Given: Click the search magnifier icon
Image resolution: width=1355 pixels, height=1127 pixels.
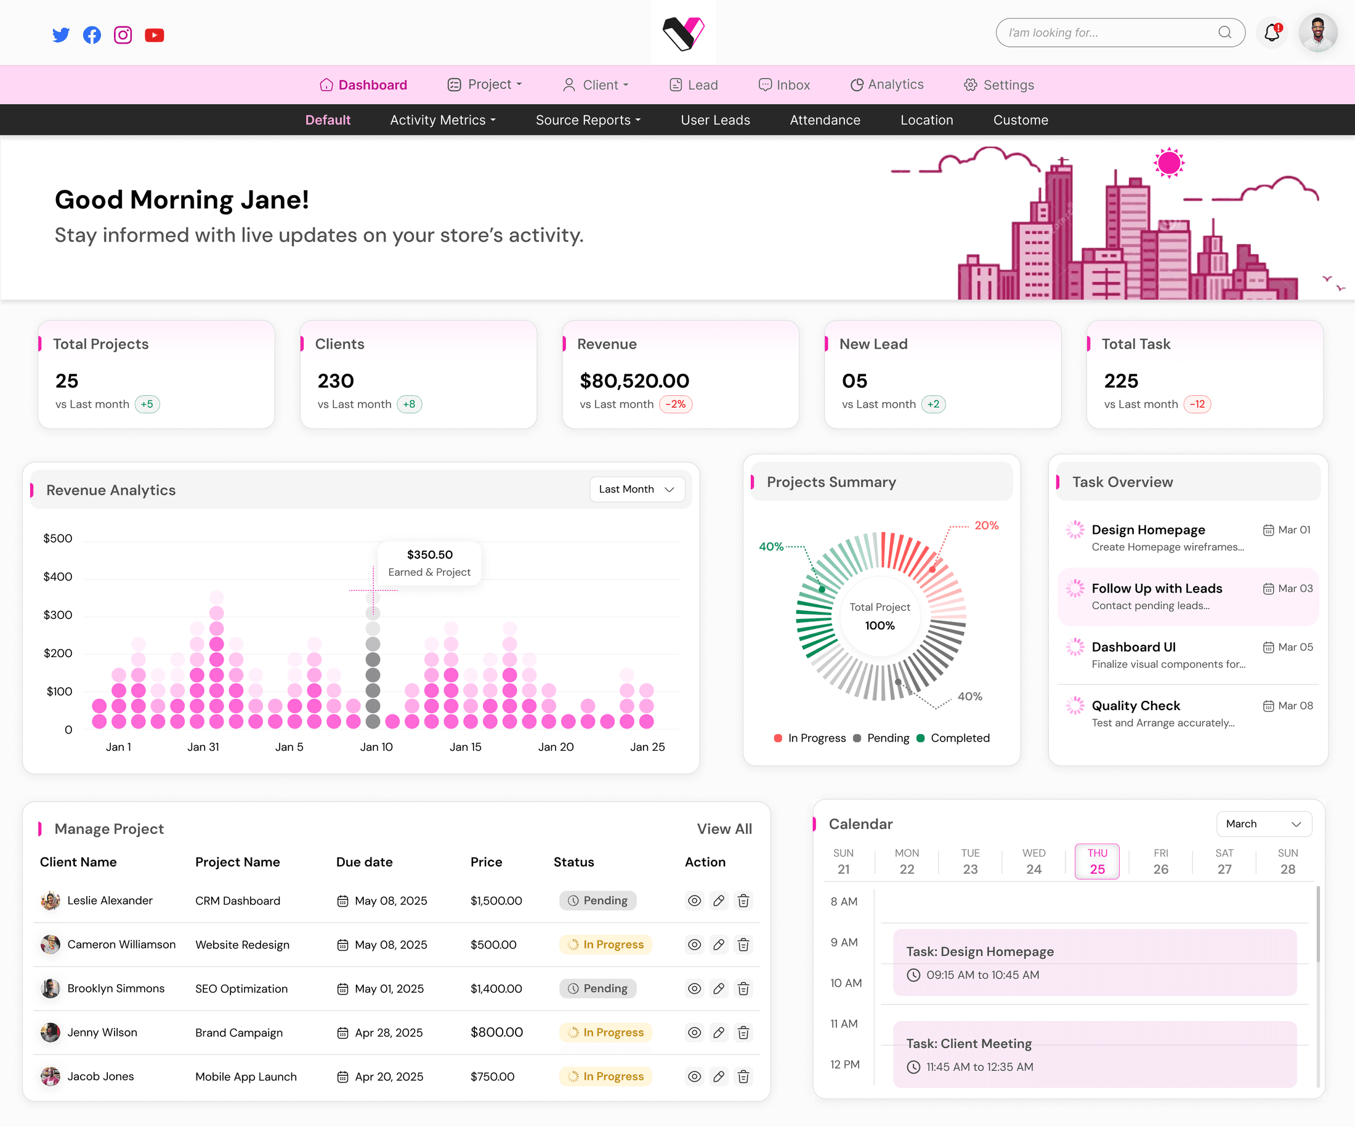Looking at the screenshot, I should (x=1224, y=32).
